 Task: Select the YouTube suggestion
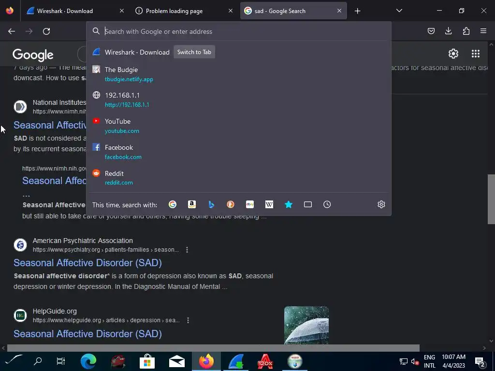coord(239,126)
